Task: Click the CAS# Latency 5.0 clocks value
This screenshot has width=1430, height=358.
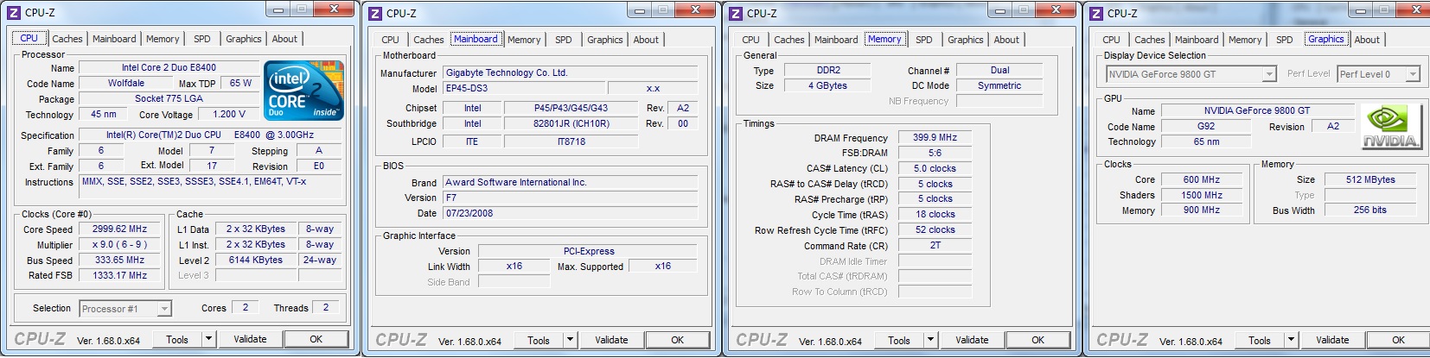Action: [x=935, y=169]
